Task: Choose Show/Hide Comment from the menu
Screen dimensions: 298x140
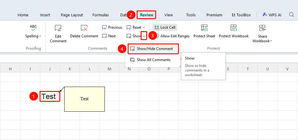Action: point(153,49)
